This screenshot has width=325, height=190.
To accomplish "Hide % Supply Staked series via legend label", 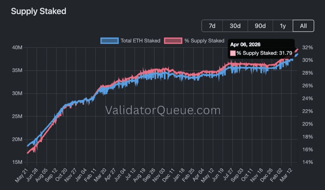I will [x=204, y=40].
